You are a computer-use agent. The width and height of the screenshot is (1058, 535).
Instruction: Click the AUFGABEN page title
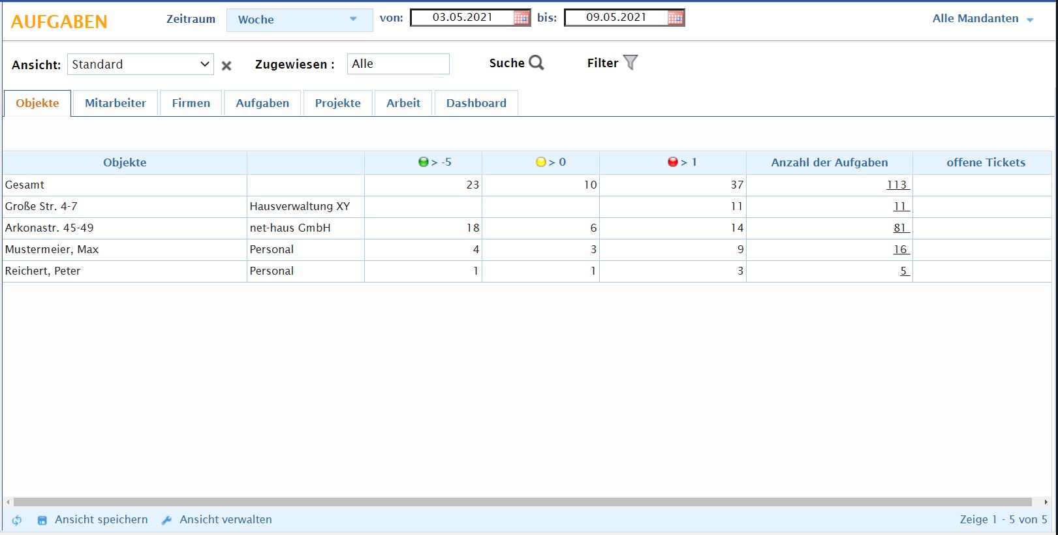point(59,22)
